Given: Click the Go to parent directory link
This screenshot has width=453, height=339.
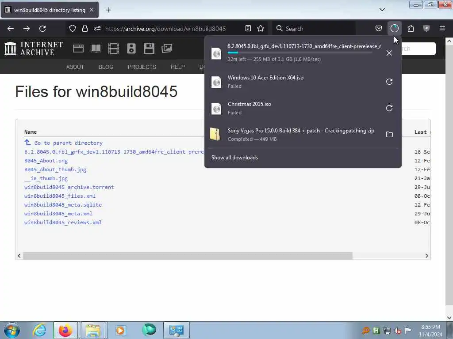Looking at the screenshot, I should point(69,143).
